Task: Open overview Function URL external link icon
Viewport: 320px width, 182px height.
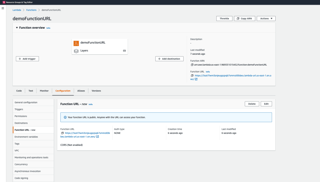Action: [x=196, y=79]
